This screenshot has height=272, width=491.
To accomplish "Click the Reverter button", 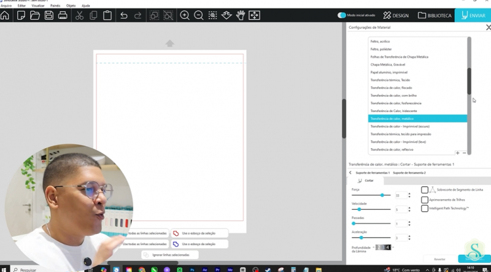I will [439, 259].
